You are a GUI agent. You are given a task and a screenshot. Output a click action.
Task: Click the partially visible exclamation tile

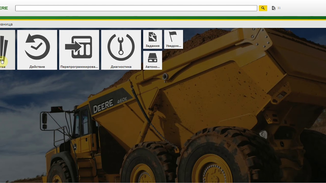[7, 50]
